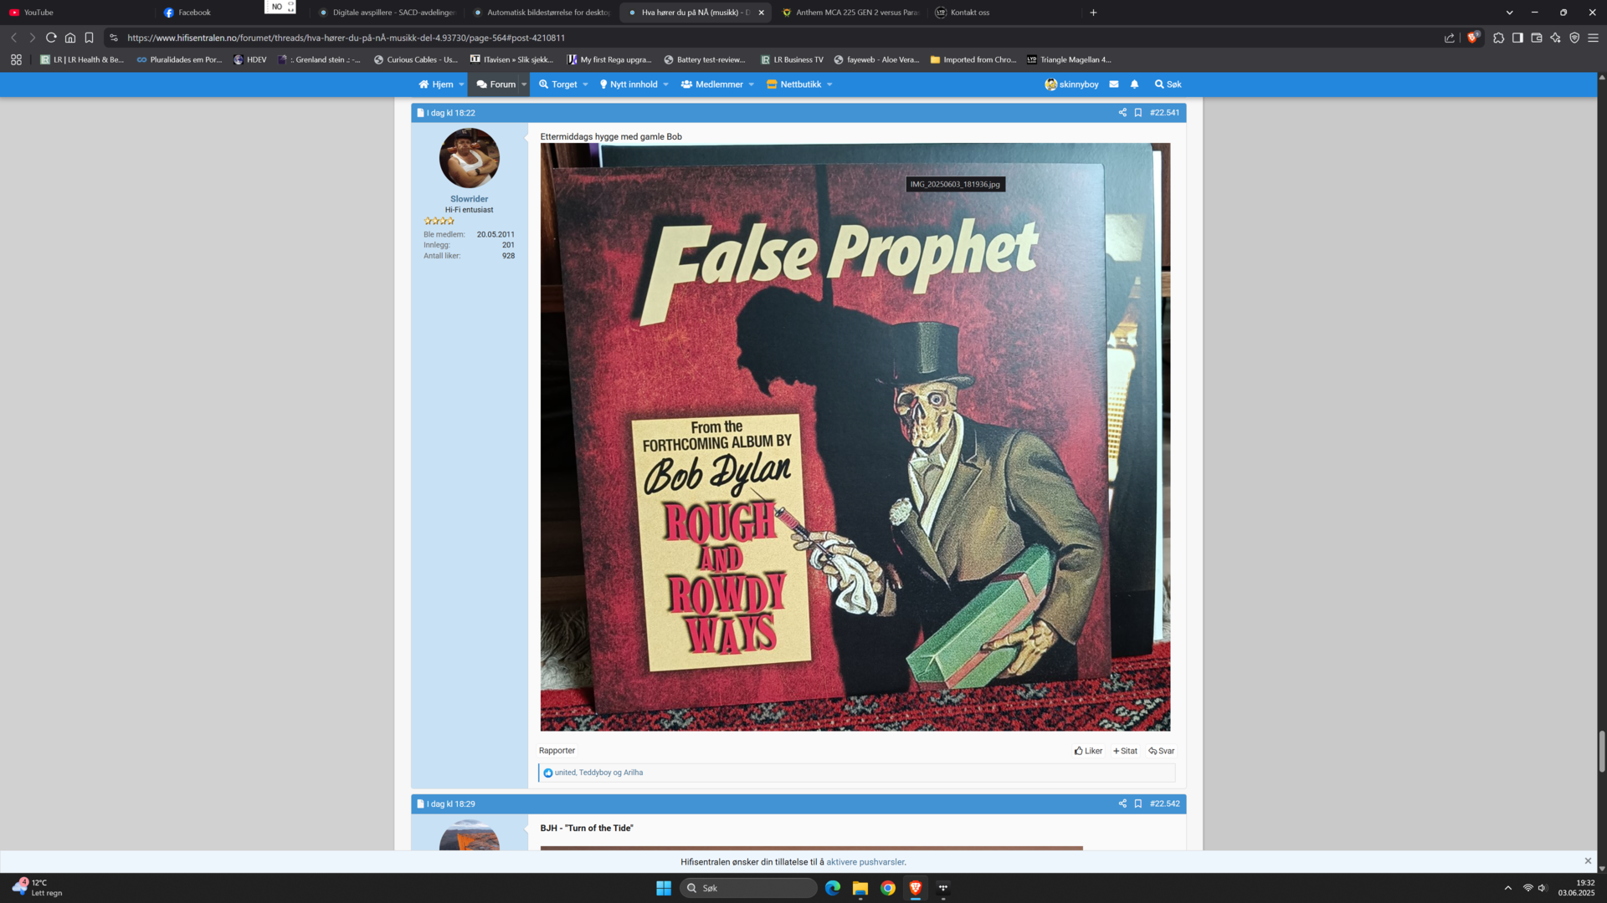Share post #22.541 via share icon
Viewport: 1607px width, 903px height.
click(1122, 113)
